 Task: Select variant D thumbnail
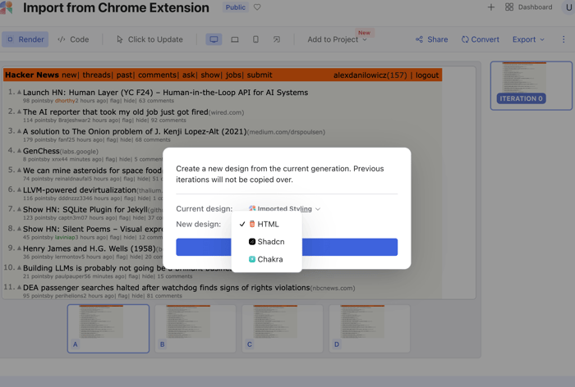tap(370, 329)
